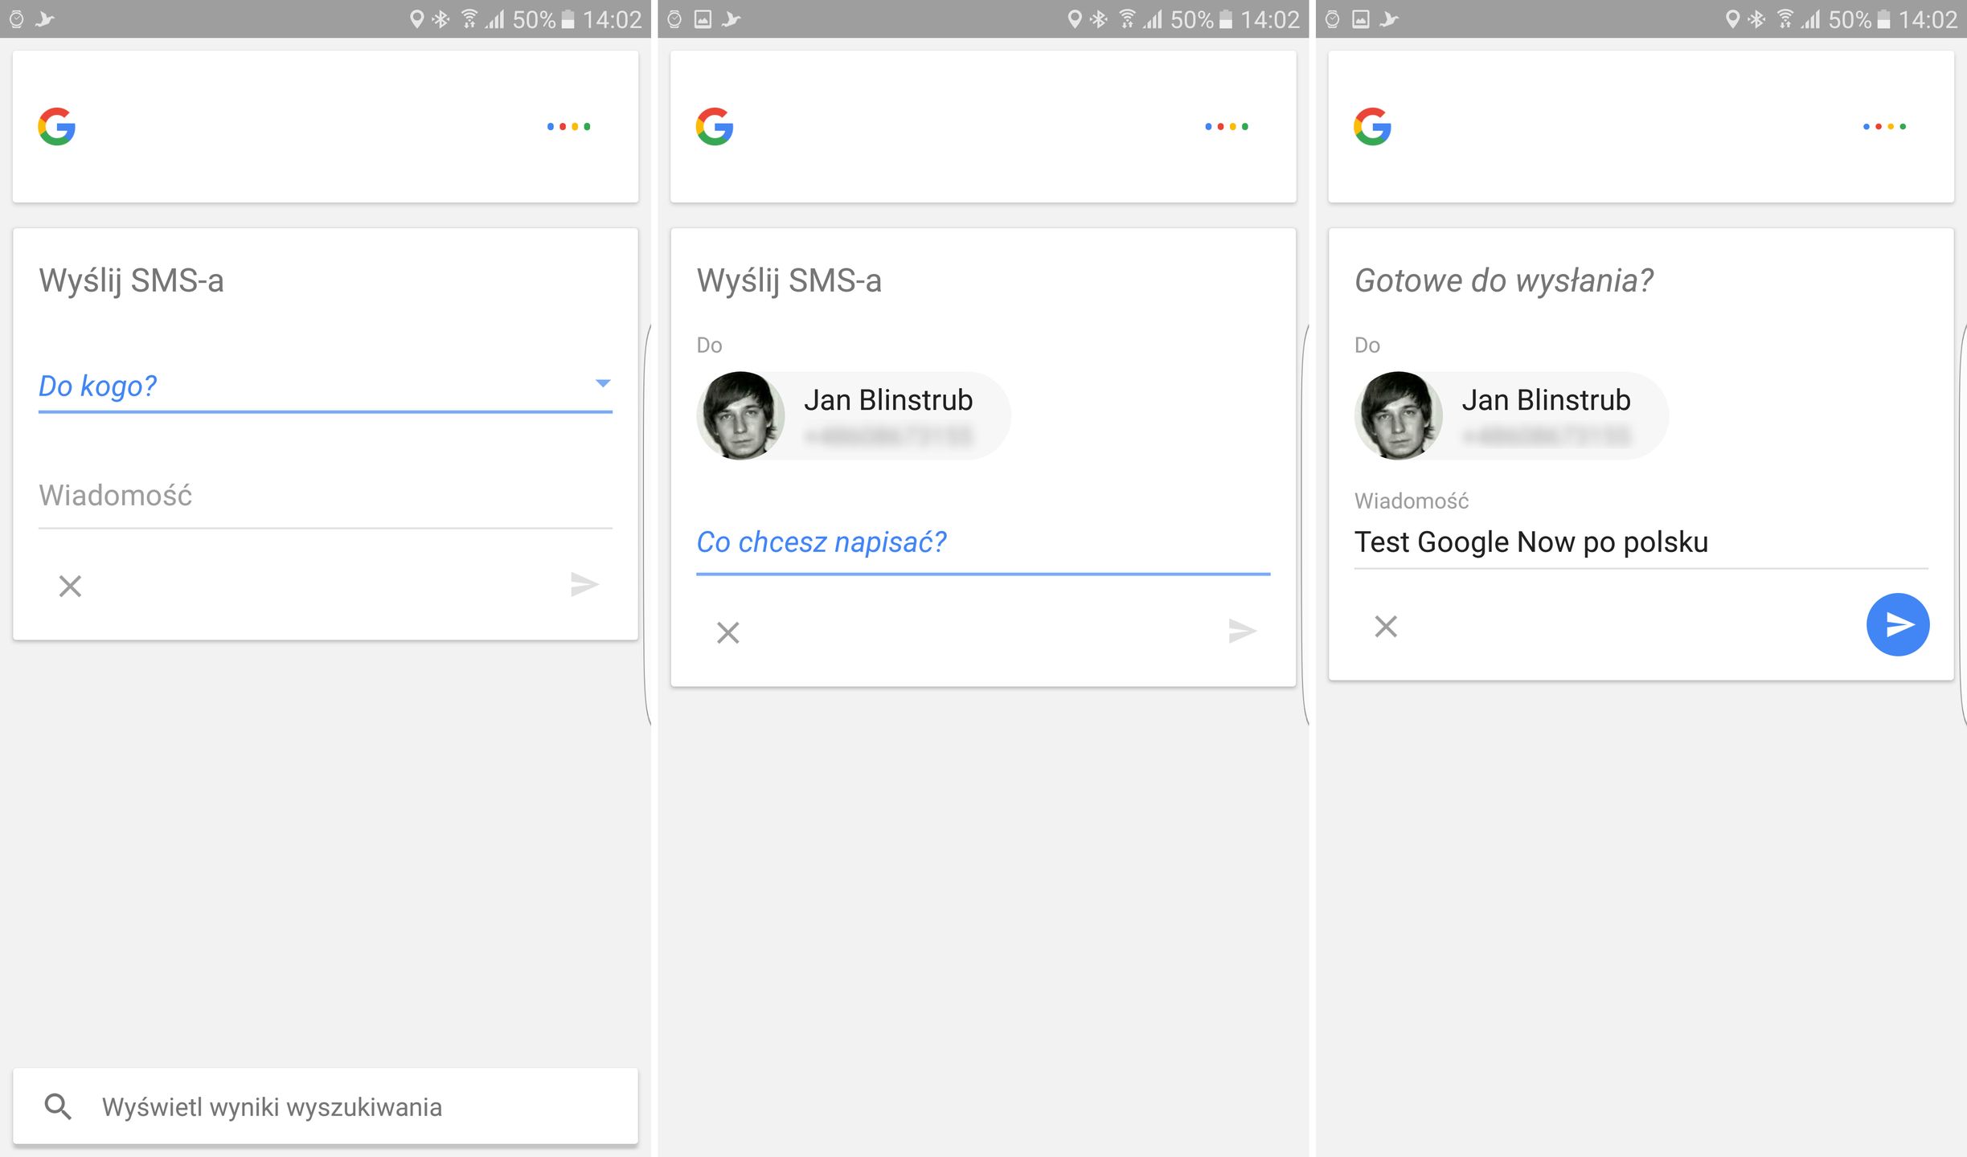Tap the Wi-Fi icon in the status bar
The width and height of the screenshot is (1967, 1157).
pos(467,18)
